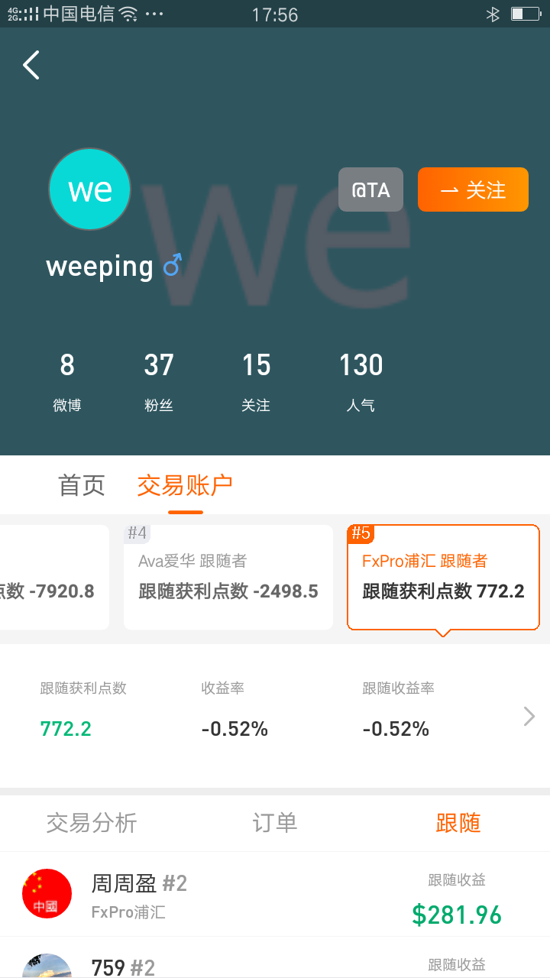Viewport: 550px width, 978px height.
Task: Tap the back arrow icon
Action: tap(31, 65)
